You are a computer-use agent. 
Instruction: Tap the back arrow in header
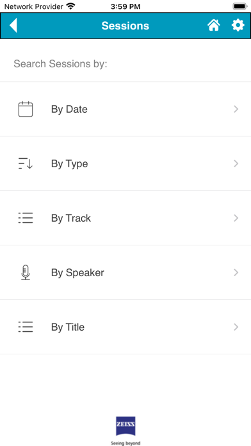(13, 26)
